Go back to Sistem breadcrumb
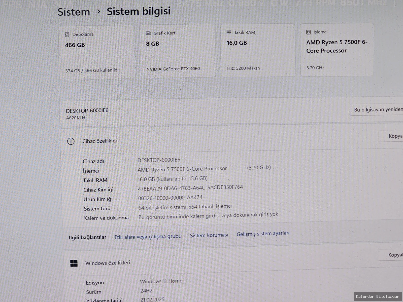The image size is (403, 302). (x=74, y=12)
